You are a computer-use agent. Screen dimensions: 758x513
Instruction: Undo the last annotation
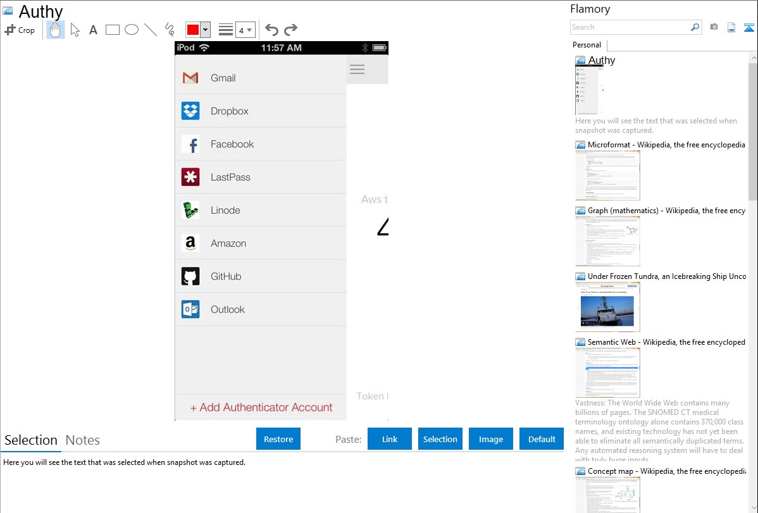[x=271, y=30]
